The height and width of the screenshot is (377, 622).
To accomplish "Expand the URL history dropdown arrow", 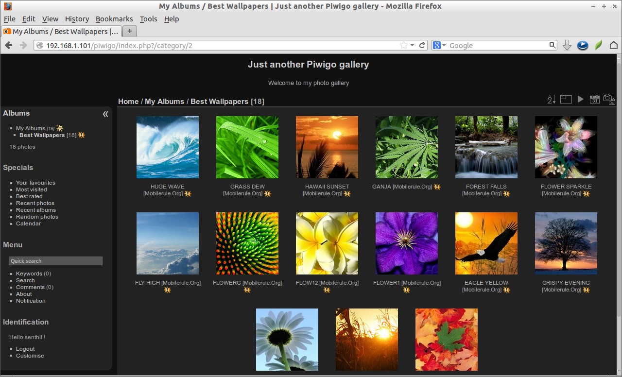I will click(413, 45).
